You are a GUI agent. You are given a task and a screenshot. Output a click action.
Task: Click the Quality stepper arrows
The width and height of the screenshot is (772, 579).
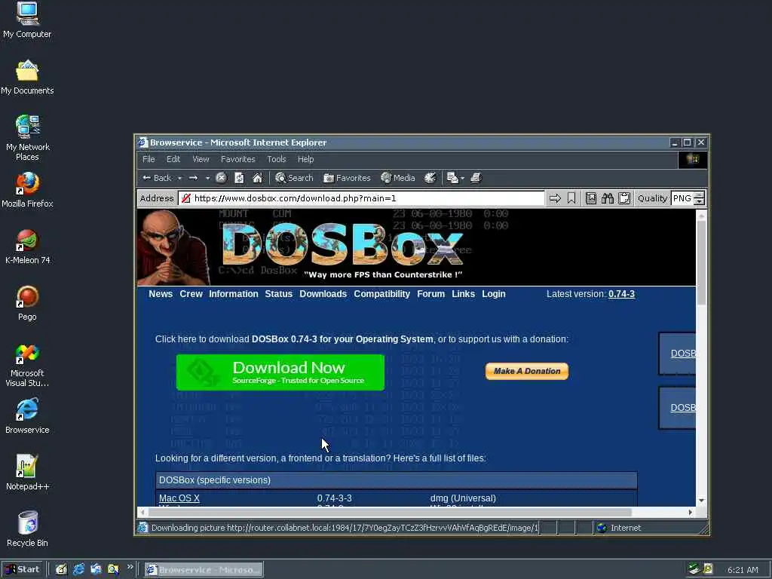coord(699,198)
